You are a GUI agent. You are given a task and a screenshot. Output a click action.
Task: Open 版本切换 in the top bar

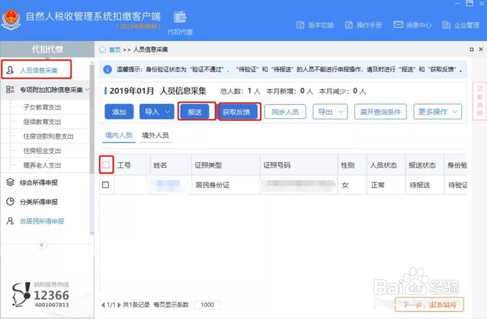coord(315,25)
